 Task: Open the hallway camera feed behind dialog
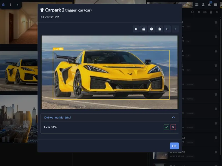(x=19, y=23)
